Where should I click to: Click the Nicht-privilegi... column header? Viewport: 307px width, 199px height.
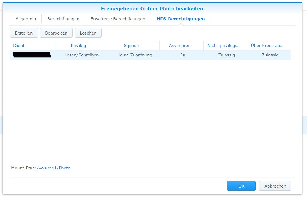click(223, 45)
